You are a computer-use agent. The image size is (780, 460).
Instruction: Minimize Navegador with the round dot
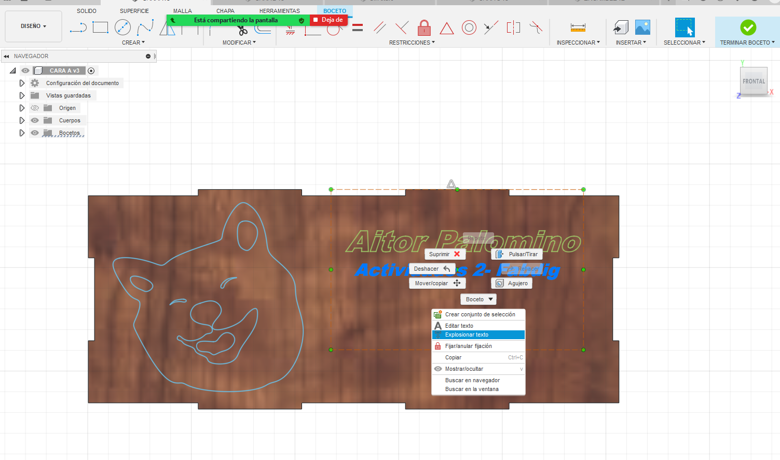[148, 56]
